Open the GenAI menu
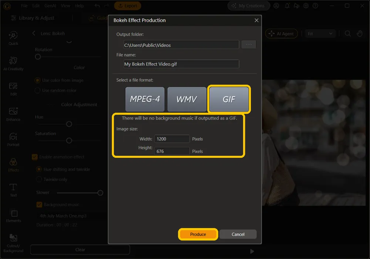Image resolution: width=370 pixels, height=259 pixels. tap(50, 6)
